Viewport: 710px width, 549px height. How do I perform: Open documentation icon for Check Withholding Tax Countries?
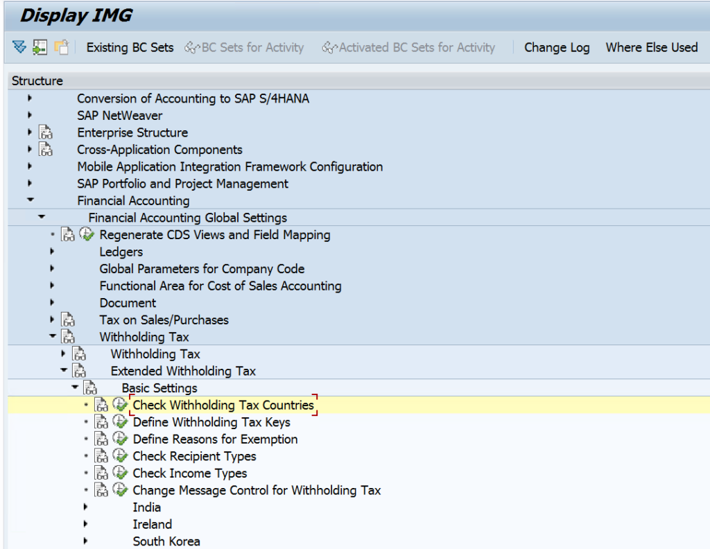[x=101, y=405]
